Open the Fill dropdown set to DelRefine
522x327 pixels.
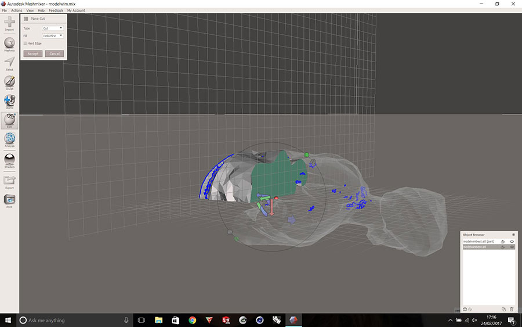53,35
